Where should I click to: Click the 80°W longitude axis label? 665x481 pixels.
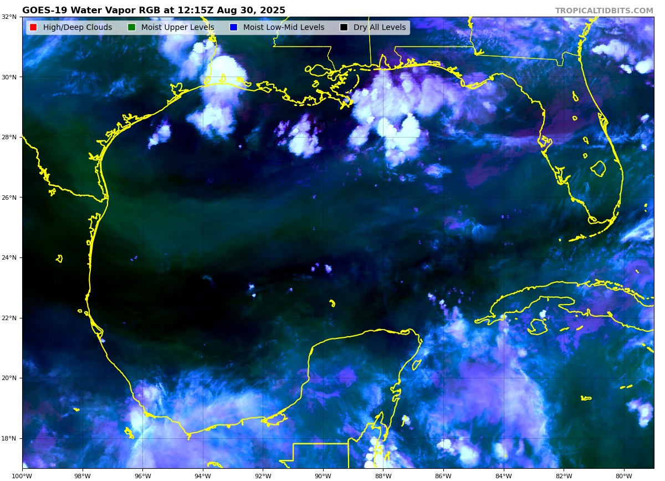click(624, 475)
